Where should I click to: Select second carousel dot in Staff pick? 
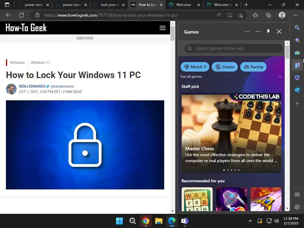pos(228,170)
